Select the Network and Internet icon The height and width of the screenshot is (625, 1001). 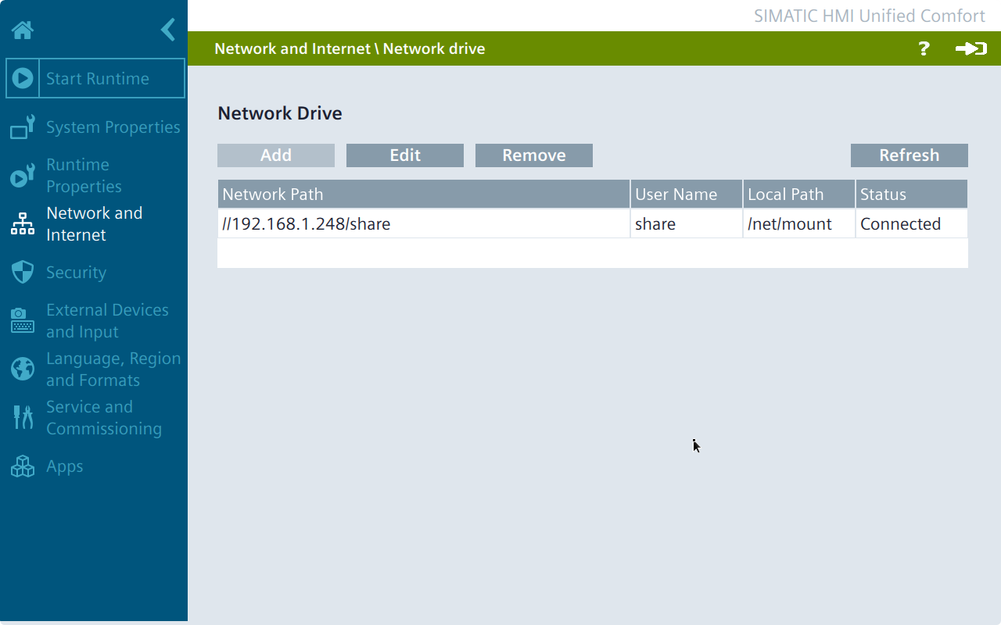[23, 223]
